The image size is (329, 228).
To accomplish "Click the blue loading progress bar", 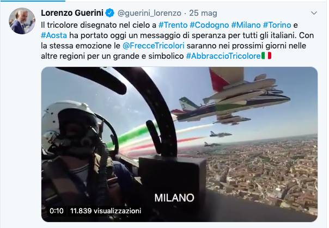I will [x=33, y=1].
